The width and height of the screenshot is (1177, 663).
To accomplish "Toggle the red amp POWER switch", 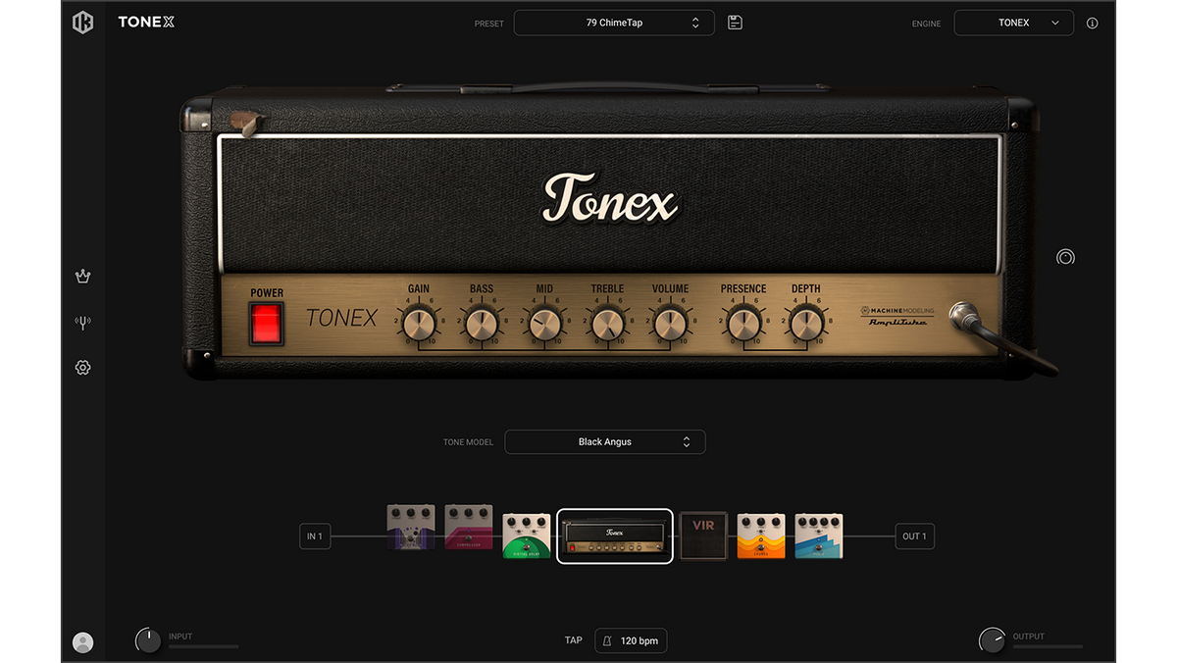I will [266, 323].
